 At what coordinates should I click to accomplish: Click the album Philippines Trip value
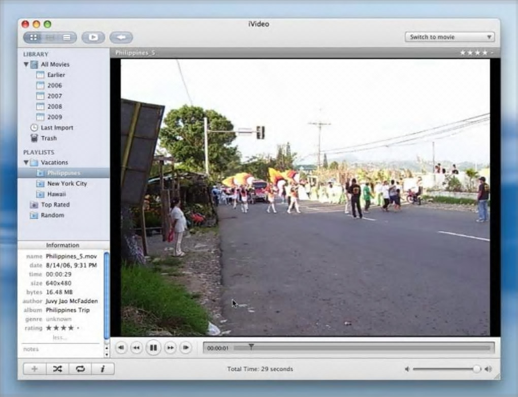68,310
